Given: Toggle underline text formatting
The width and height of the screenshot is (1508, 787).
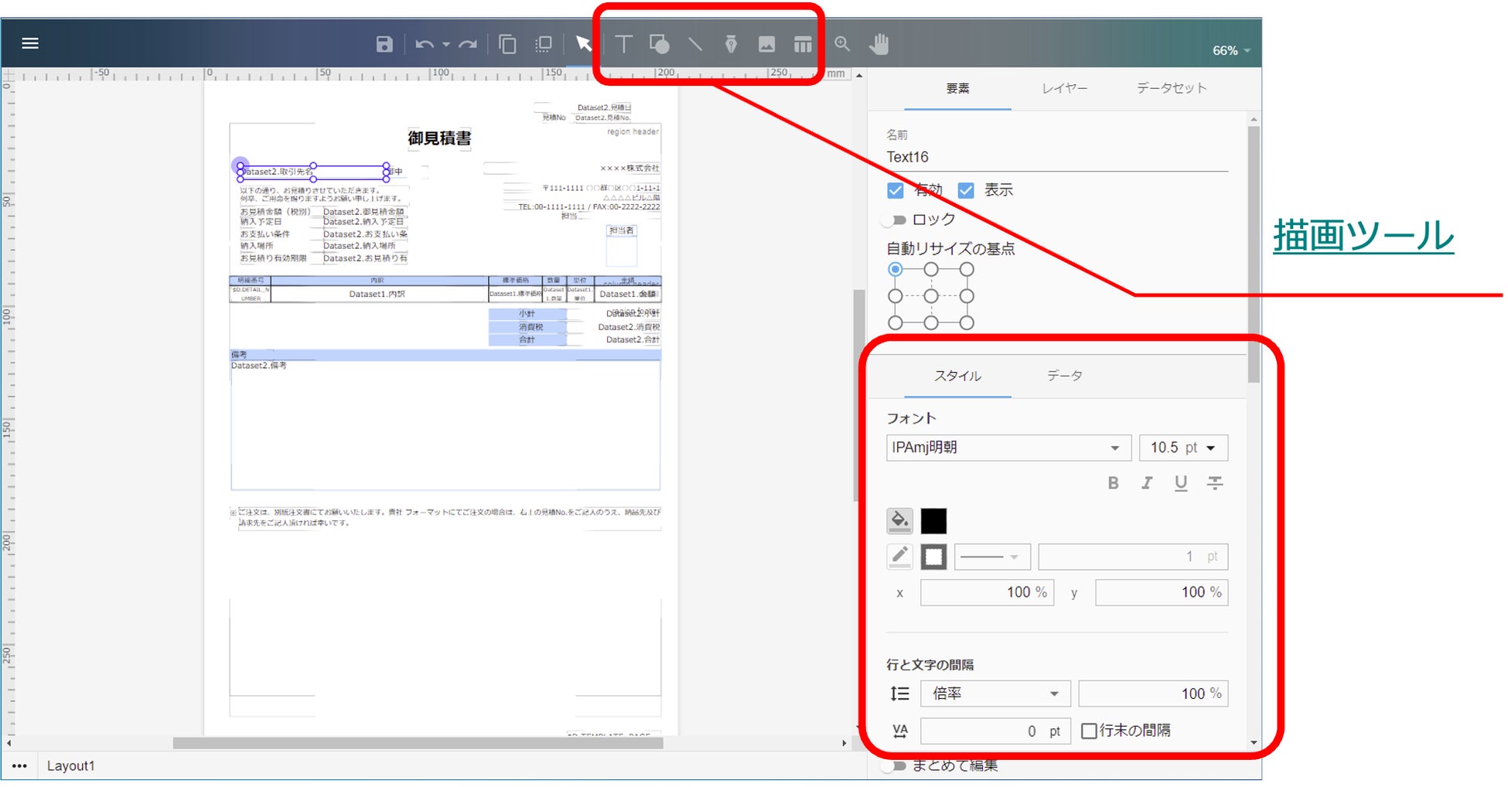Looking at the screenshot, I should pyautogui.click(x=1181, y=483).
